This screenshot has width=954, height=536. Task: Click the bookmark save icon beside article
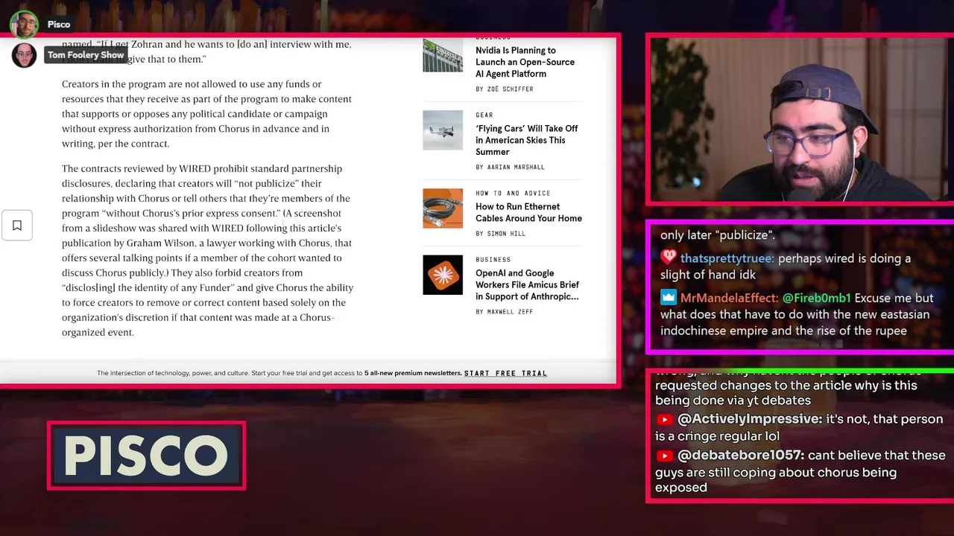pyautogui.click(x=17, y=225)
